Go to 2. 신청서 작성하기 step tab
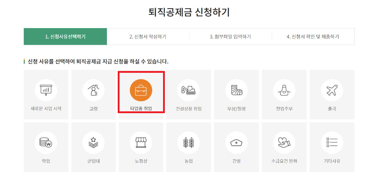Image resolution: width=365 pixels, height=182 pixels. pyautogui.click(x=148, y=37)
